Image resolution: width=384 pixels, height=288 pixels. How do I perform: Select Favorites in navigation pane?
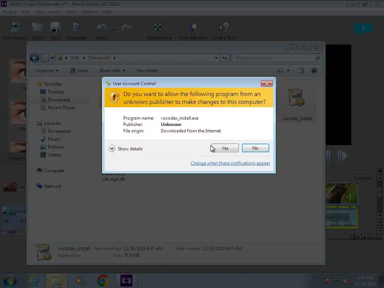[49, 84]
